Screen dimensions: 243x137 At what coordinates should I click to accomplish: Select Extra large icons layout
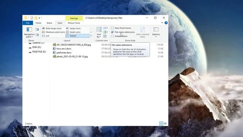point(53,29)
